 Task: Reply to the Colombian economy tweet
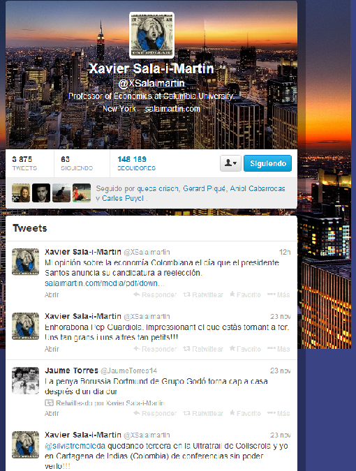click(x=156, y=294)
